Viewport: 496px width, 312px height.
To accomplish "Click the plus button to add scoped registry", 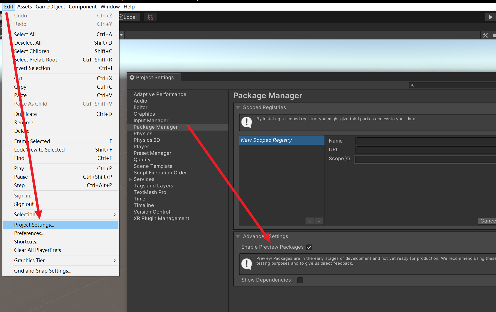I will [x=319, y=221].
